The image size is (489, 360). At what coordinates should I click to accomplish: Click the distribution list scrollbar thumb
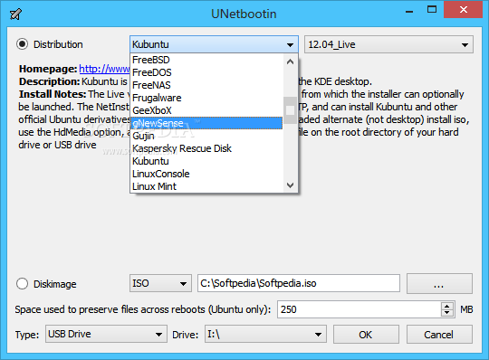pyautogui.click(x=290, y=110)
